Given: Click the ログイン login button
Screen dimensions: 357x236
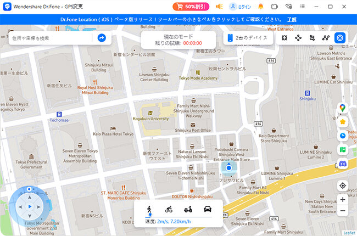Looking at the screenshot, I should coord(240,7).
